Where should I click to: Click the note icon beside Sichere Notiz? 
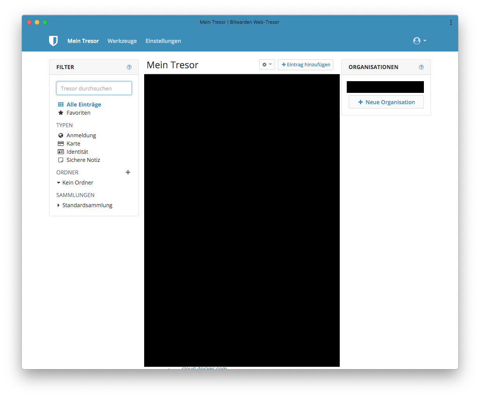point(61,160)
